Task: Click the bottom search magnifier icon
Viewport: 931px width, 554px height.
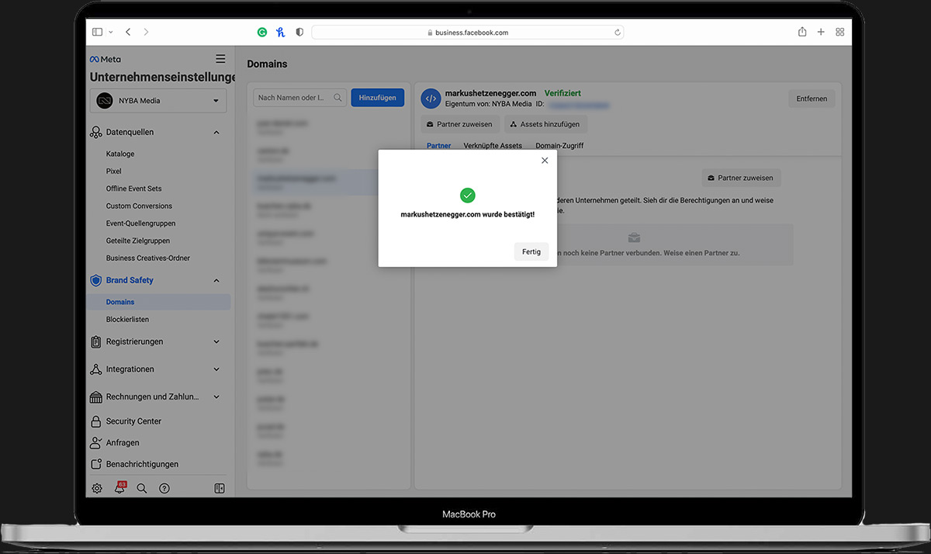Action: [x=142, y=489]
